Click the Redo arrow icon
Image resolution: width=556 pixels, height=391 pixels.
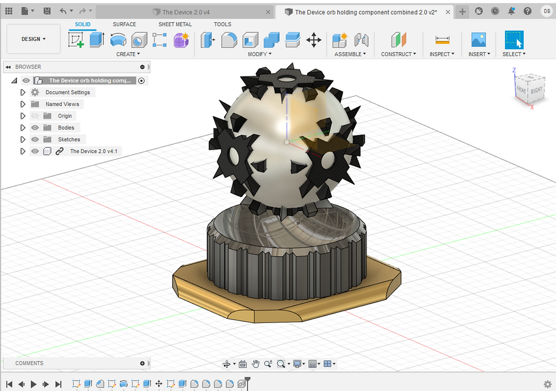pyautogui.click(x=82, y=11)
